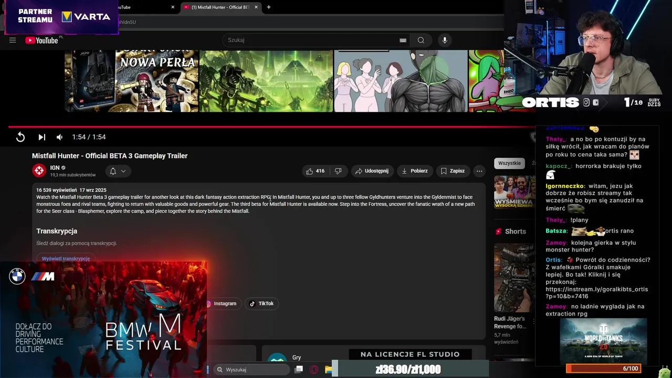Open the Wyśmiewa recommended video thumbnail

click(x=514, y=191)
